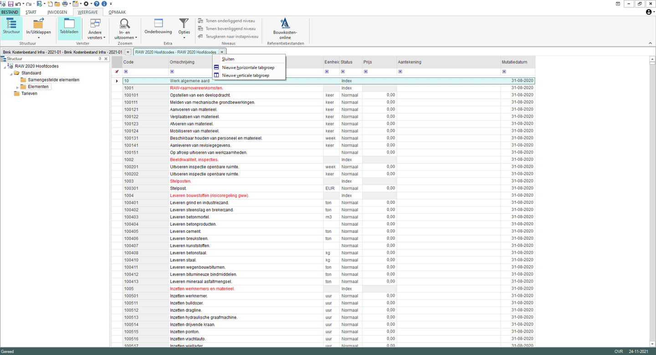The width and height of the screenshot is (656, 355).
Task: Click the Status column header
Action: pyautogui.click(x=351, y=62)
